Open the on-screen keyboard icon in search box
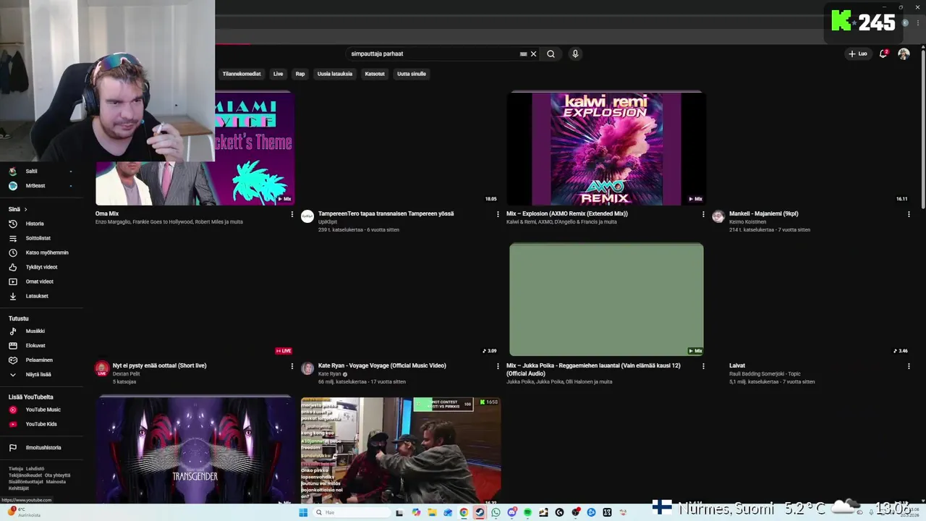This screenshot has height=521, width=926. tap(523, 54)
